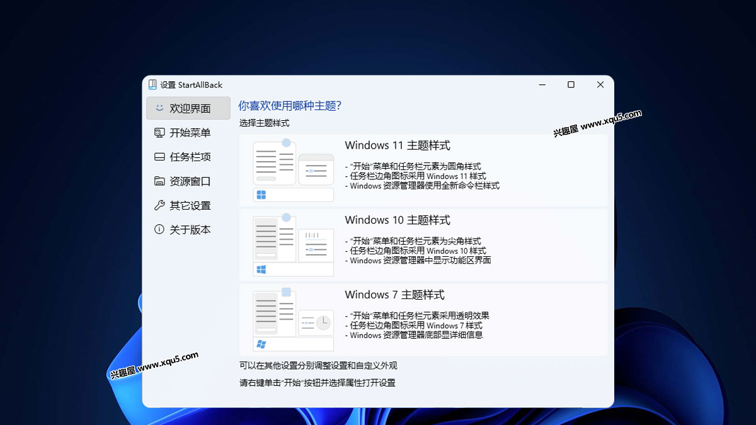756x425 pixels.
Task: Click the Windows 11 start logo in preview
Action: point(261,195)
